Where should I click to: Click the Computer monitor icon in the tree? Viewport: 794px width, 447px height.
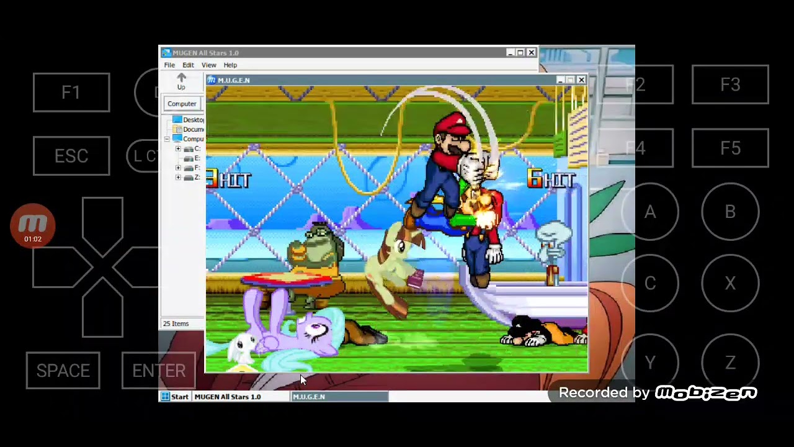177,138
